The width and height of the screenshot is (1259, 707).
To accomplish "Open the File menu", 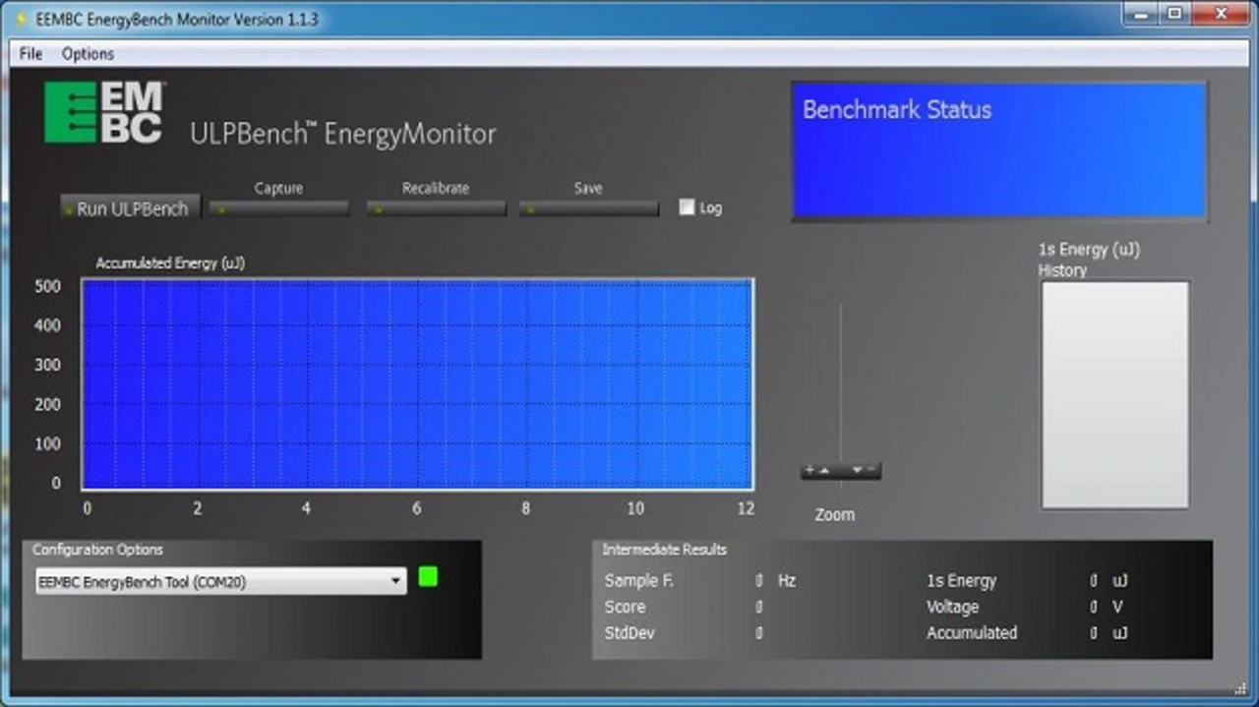I will pyautogui.click(x=30, y=54).
